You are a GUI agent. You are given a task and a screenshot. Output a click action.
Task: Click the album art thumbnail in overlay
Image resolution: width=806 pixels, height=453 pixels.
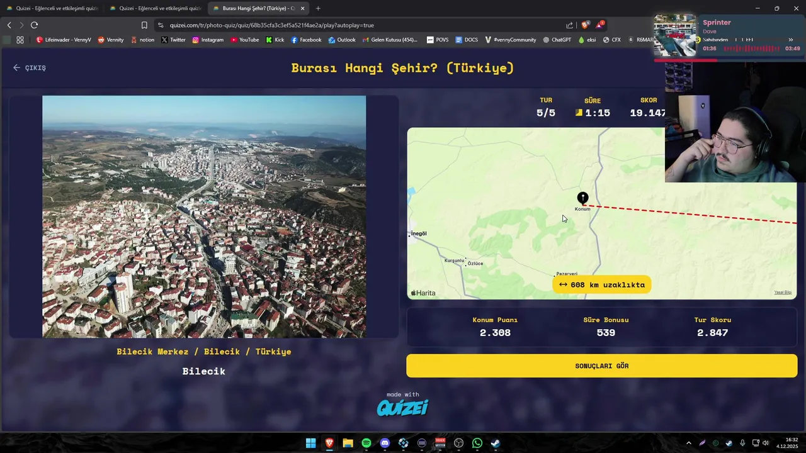tap(675, 35)
